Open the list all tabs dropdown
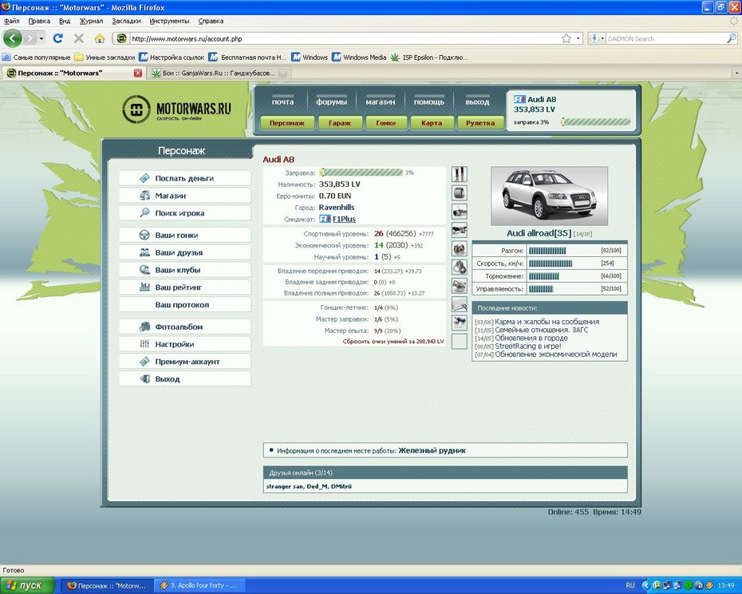 click(736, 73)
